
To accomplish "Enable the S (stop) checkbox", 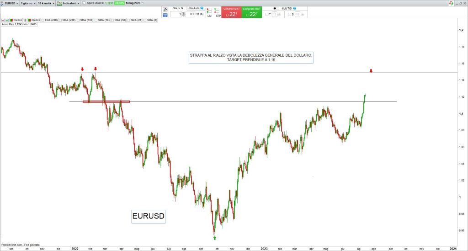I will coord(289,14).
